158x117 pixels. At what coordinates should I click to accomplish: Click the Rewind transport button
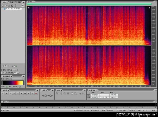pos(25,93)
